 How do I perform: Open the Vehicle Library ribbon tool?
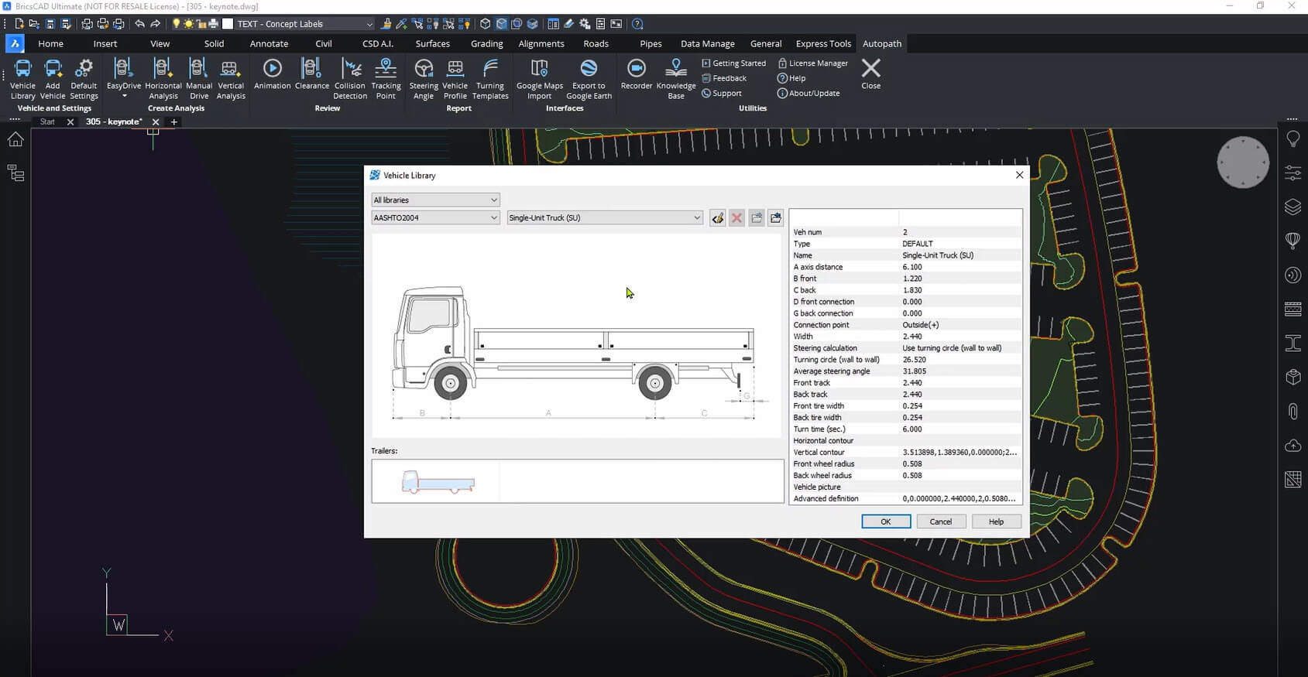pyautogui.click(x=23, y=79)
